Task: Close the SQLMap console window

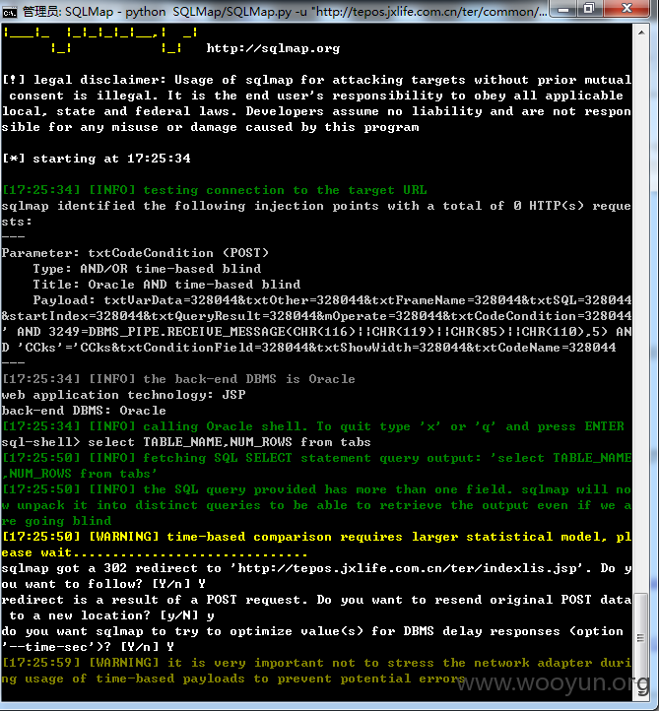Action: point(626,9)
